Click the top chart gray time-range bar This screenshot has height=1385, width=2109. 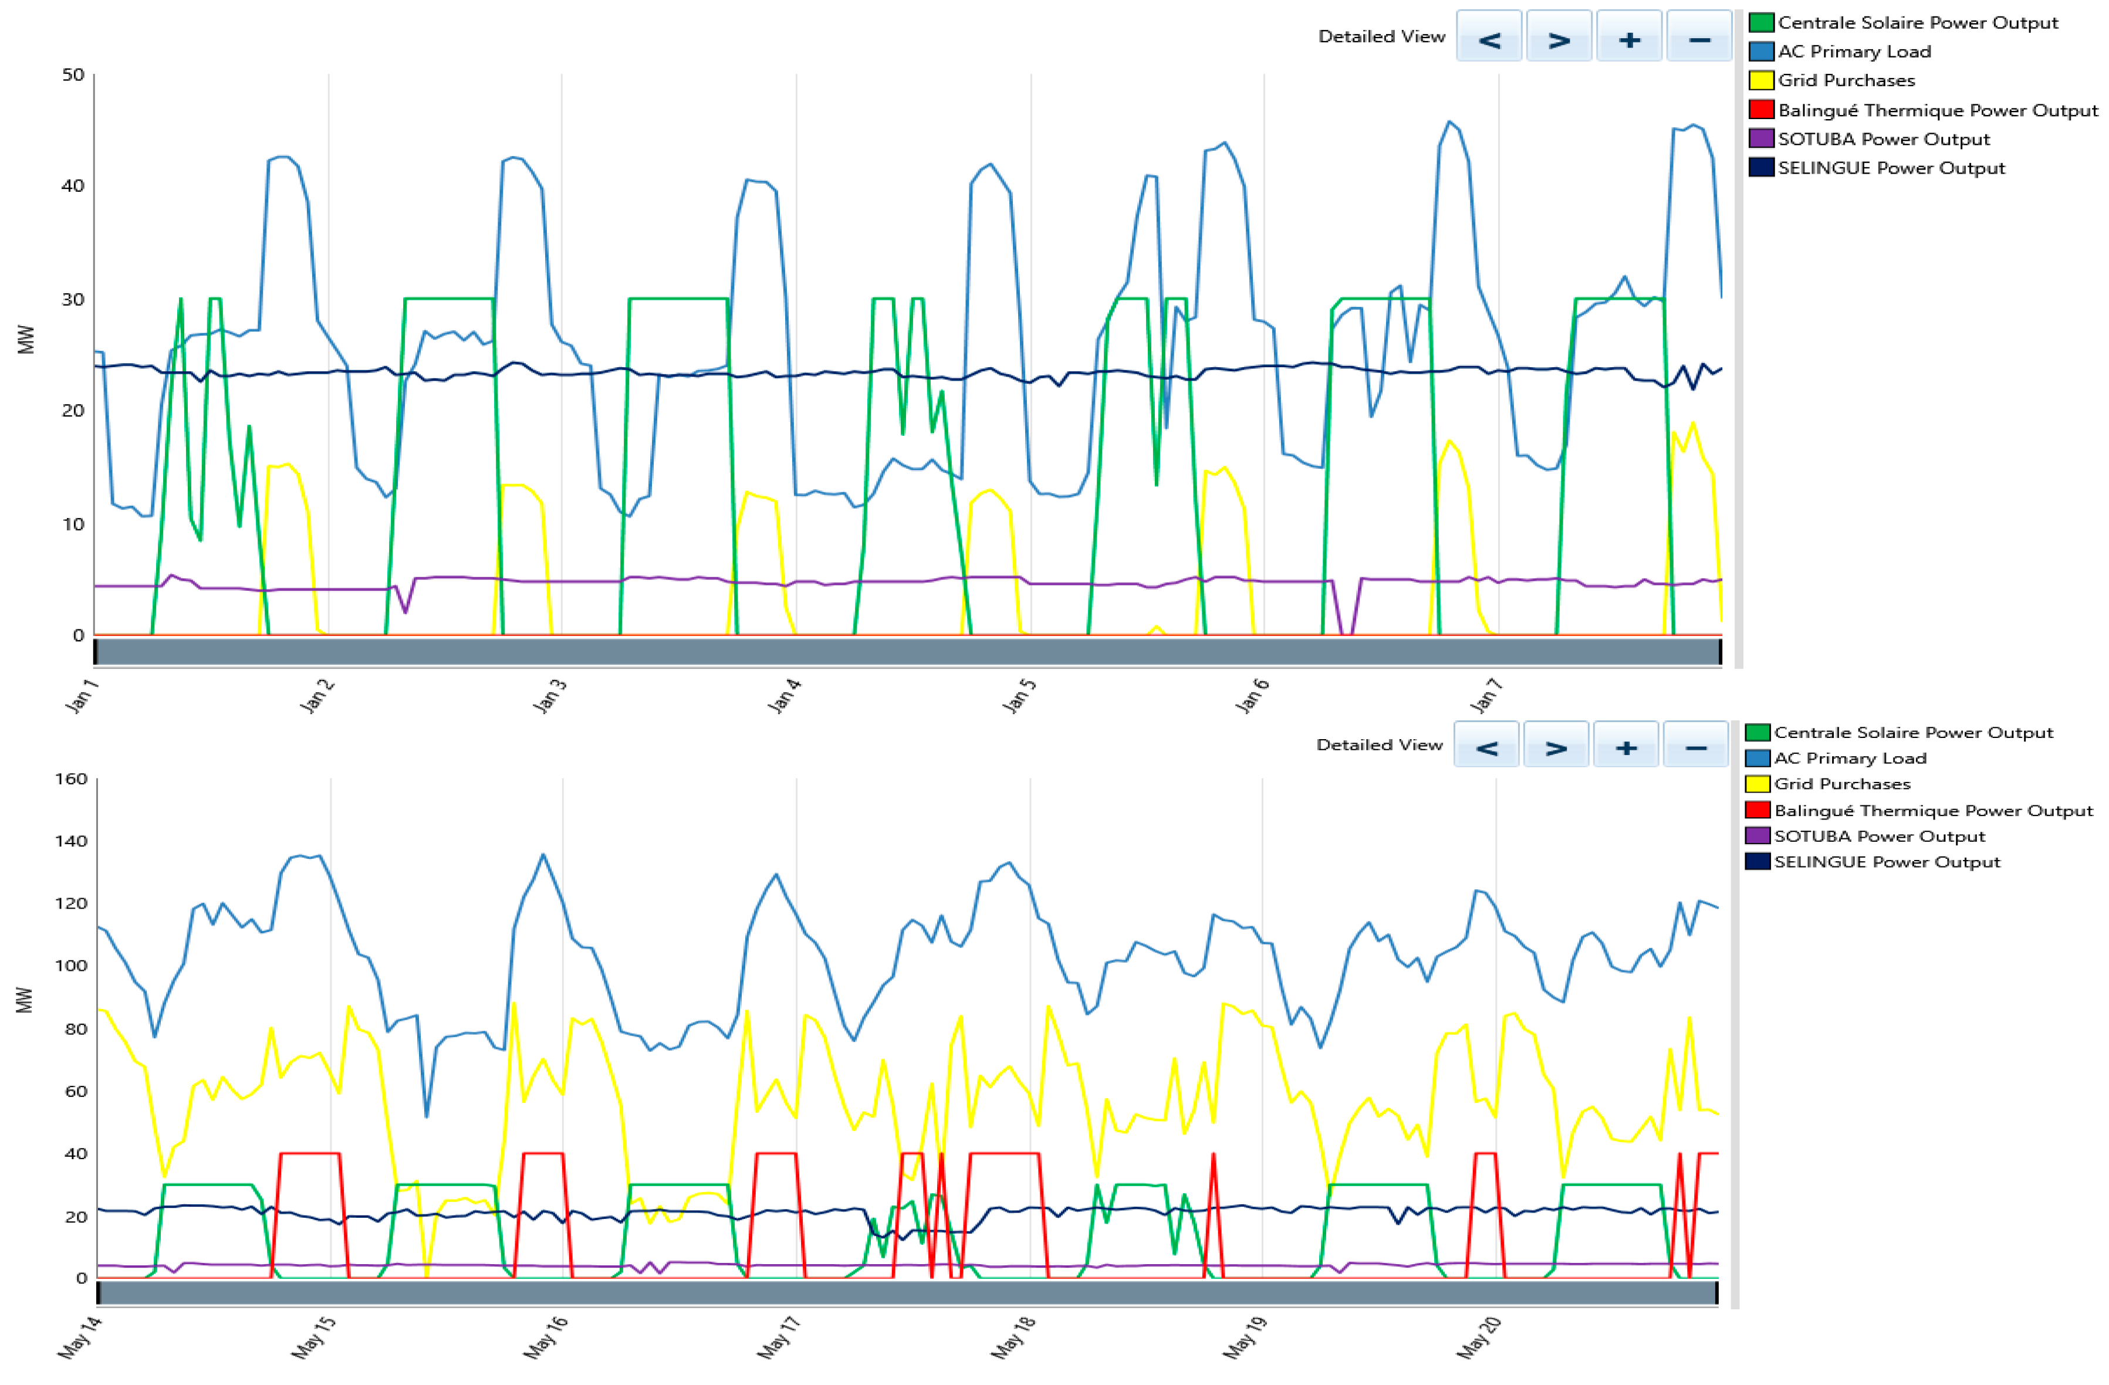click(x=907, y=652)
